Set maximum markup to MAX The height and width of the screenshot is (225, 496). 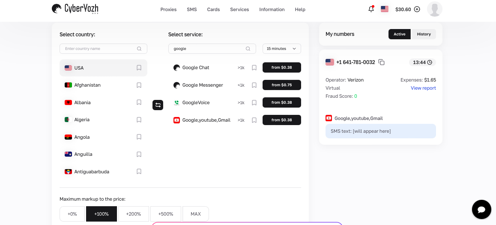(195, 214)
